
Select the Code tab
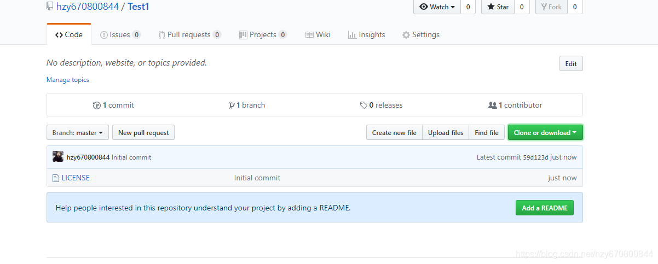(69, 34)
